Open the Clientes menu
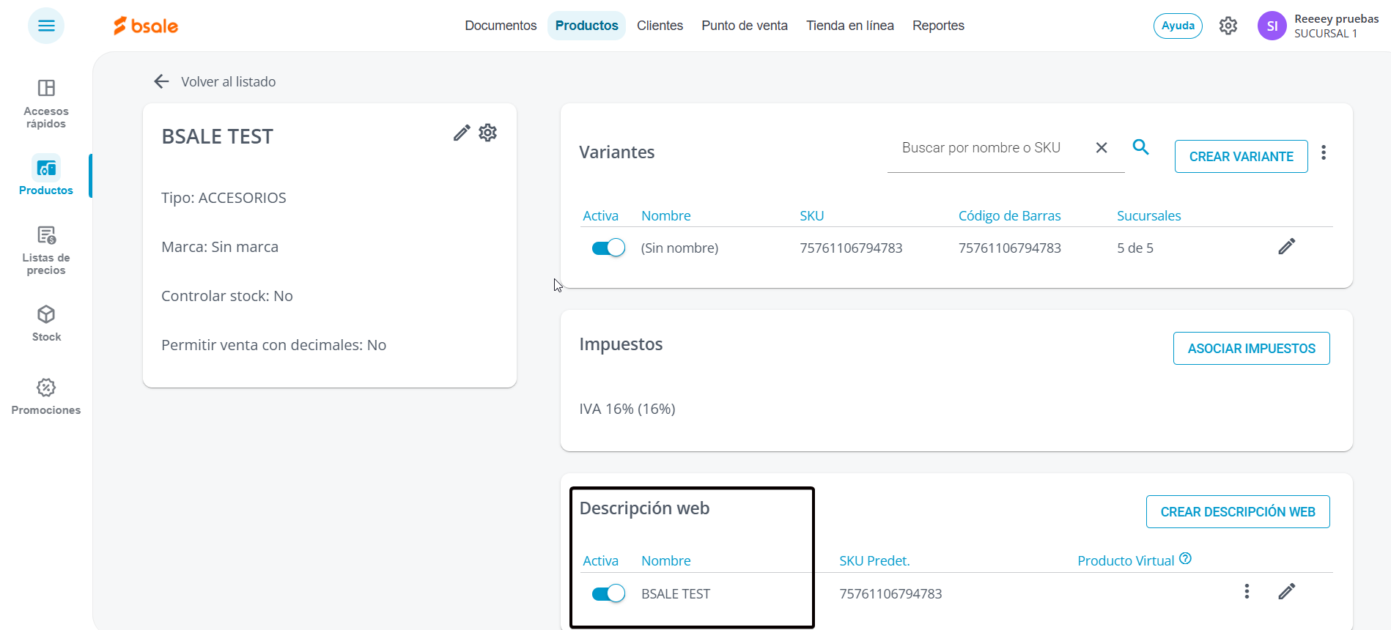 [660, 26]
